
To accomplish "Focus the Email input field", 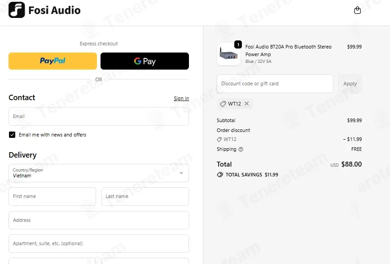I will click(99, 116).
